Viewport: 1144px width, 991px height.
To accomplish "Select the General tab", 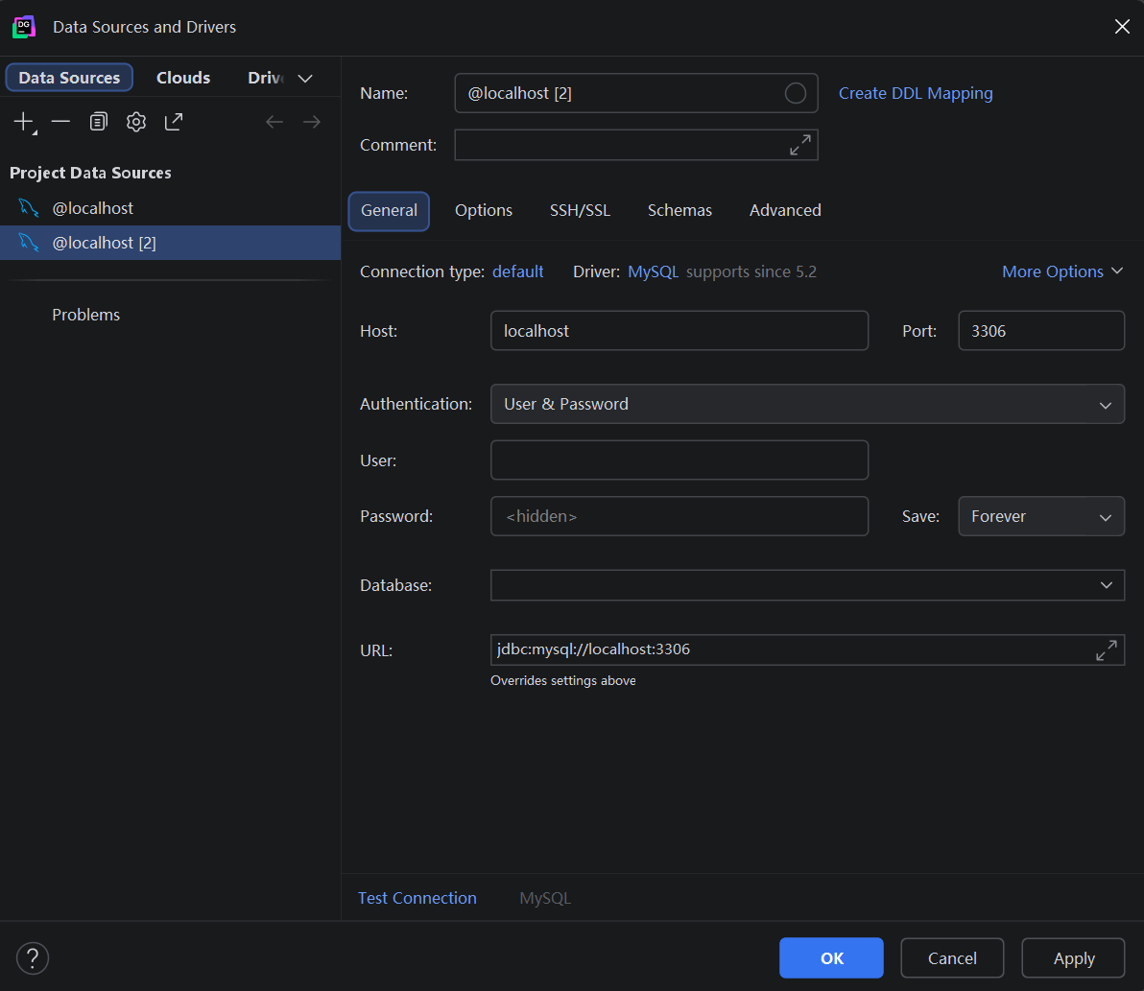I will click(x=389, y=211).
